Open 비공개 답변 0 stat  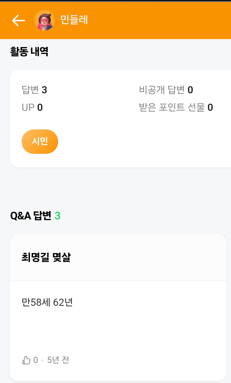click(x=166, y=90)
